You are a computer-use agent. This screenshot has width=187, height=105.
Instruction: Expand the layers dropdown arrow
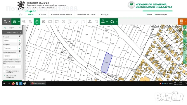19,22
